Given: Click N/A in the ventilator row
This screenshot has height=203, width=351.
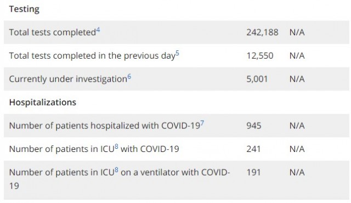Looking at the screenshot, I should click(297, 172).
